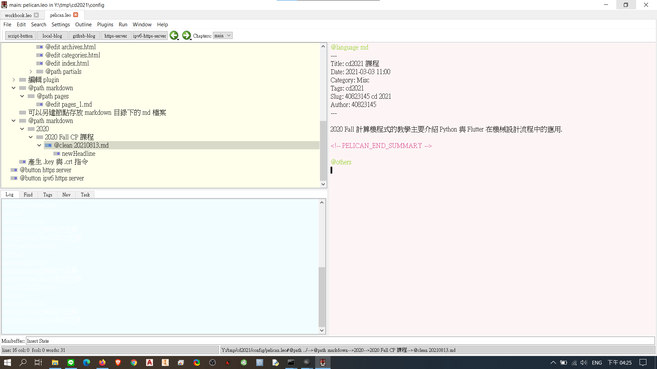
Task: Collapse the 2020 Fall CP 課程 node
Action: point(31,137)
